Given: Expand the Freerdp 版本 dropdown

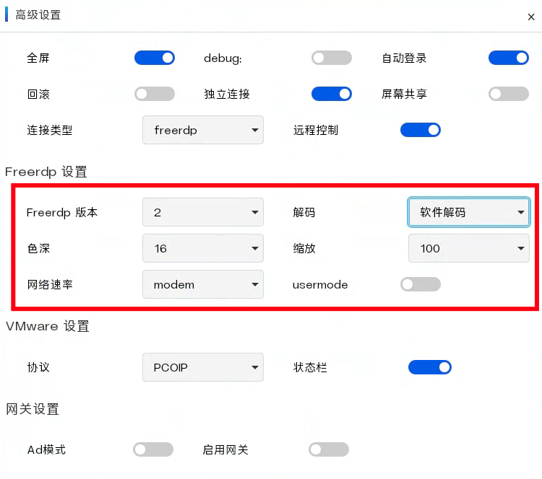Looking at the screenshot, I should (x=203, y=212).
